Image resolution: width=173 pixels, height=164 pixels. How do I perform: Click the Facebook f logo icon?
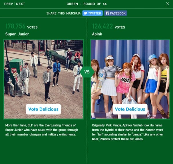[107, 13]
